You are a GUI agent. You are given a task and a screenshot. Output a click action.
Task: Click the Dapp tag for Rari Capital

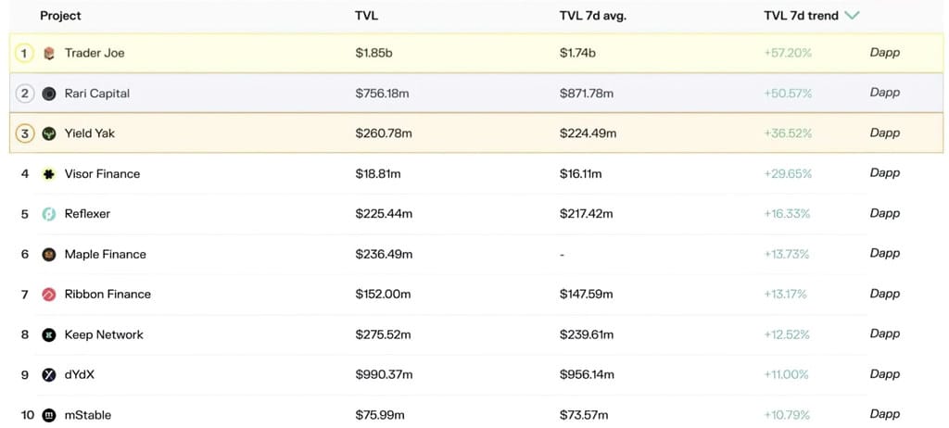click(x=884, y=93)
